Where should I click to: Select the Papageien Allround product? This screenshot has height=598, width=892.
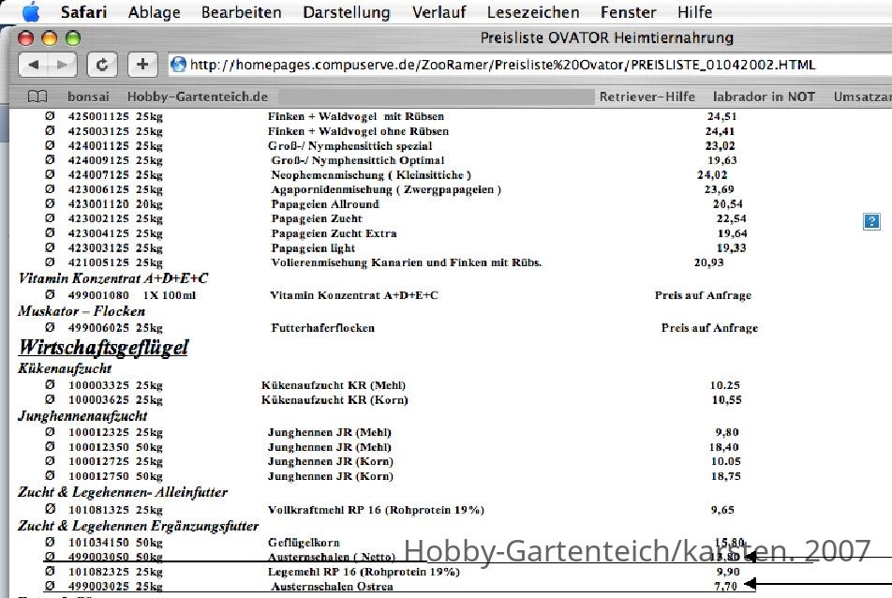[x=325, y=204]
